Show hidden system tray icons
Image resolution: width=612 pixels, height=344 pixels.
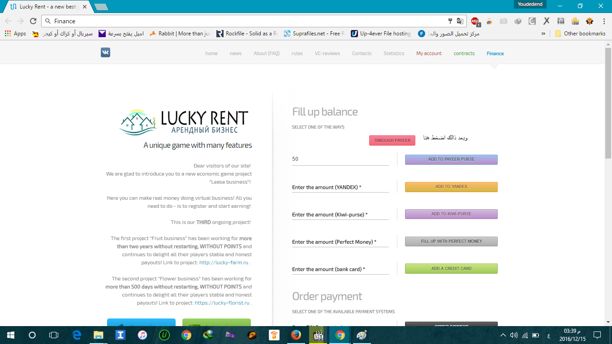503,335
